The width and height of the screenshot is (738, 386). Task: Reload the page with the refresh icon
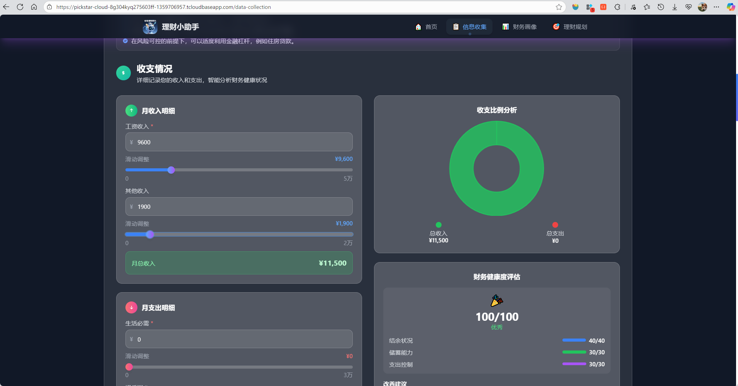(x=20, y=7)
